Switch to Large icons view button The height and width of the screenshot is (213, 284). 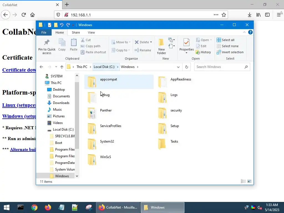pyautogui.click(x=249, y=181)
